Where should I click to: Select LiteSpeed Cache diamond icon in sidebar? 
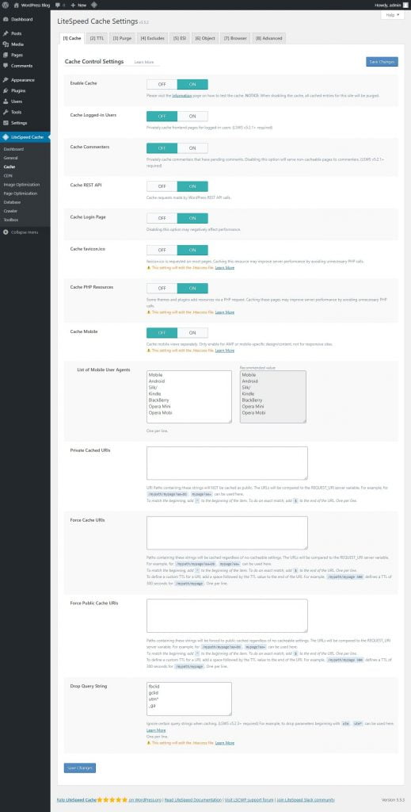click(6, 137)
